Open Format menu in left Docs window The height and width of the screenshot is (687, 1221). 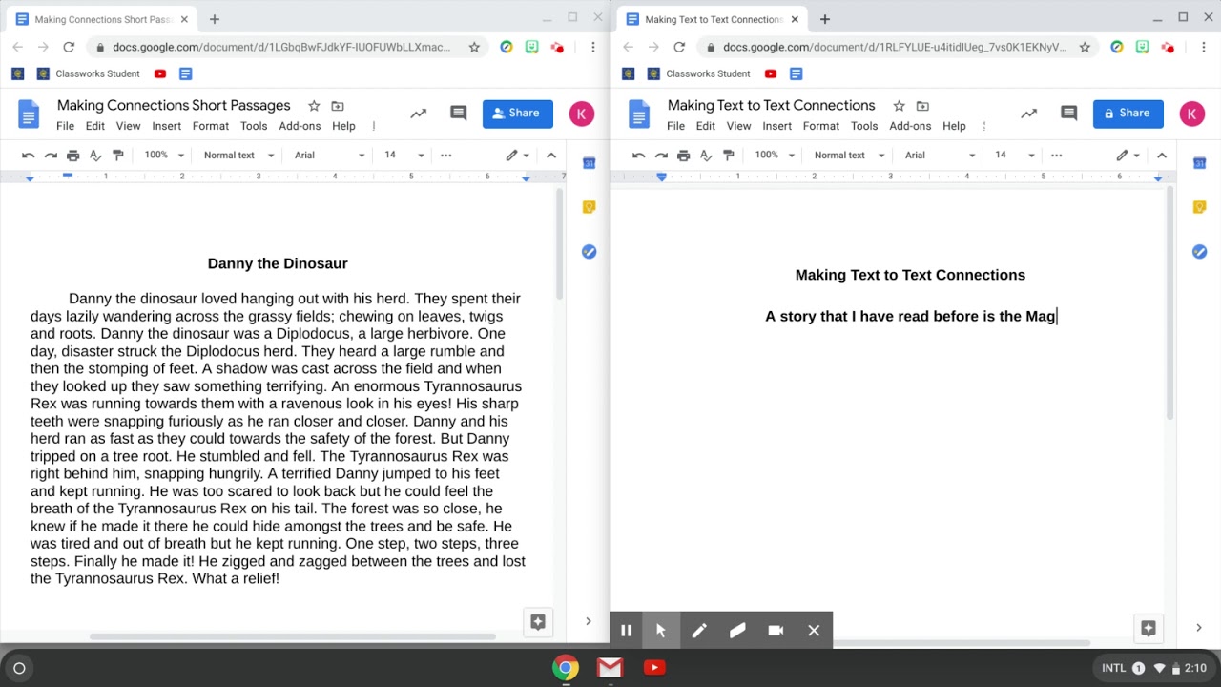click(x=211, y=126)
